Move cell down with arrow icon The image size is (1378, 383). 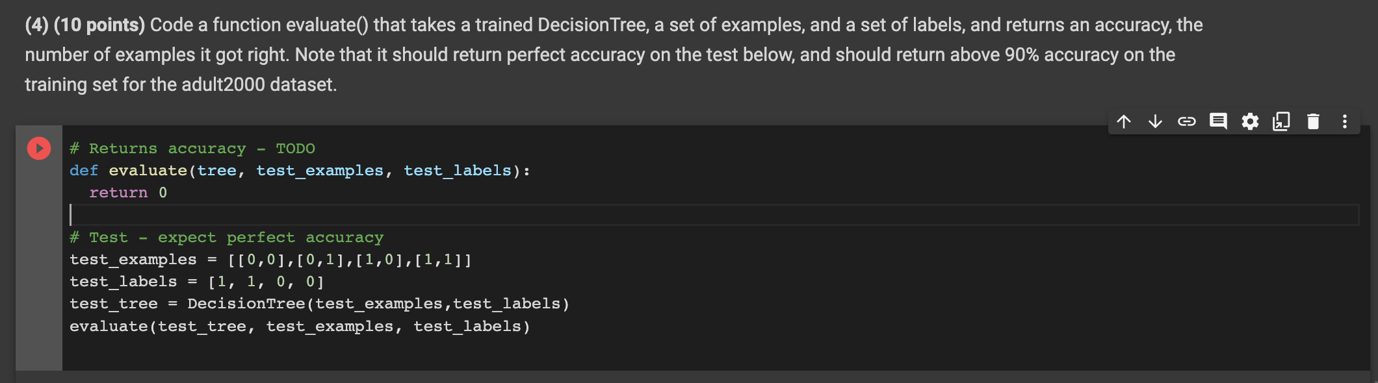[x=1155, y=121]
